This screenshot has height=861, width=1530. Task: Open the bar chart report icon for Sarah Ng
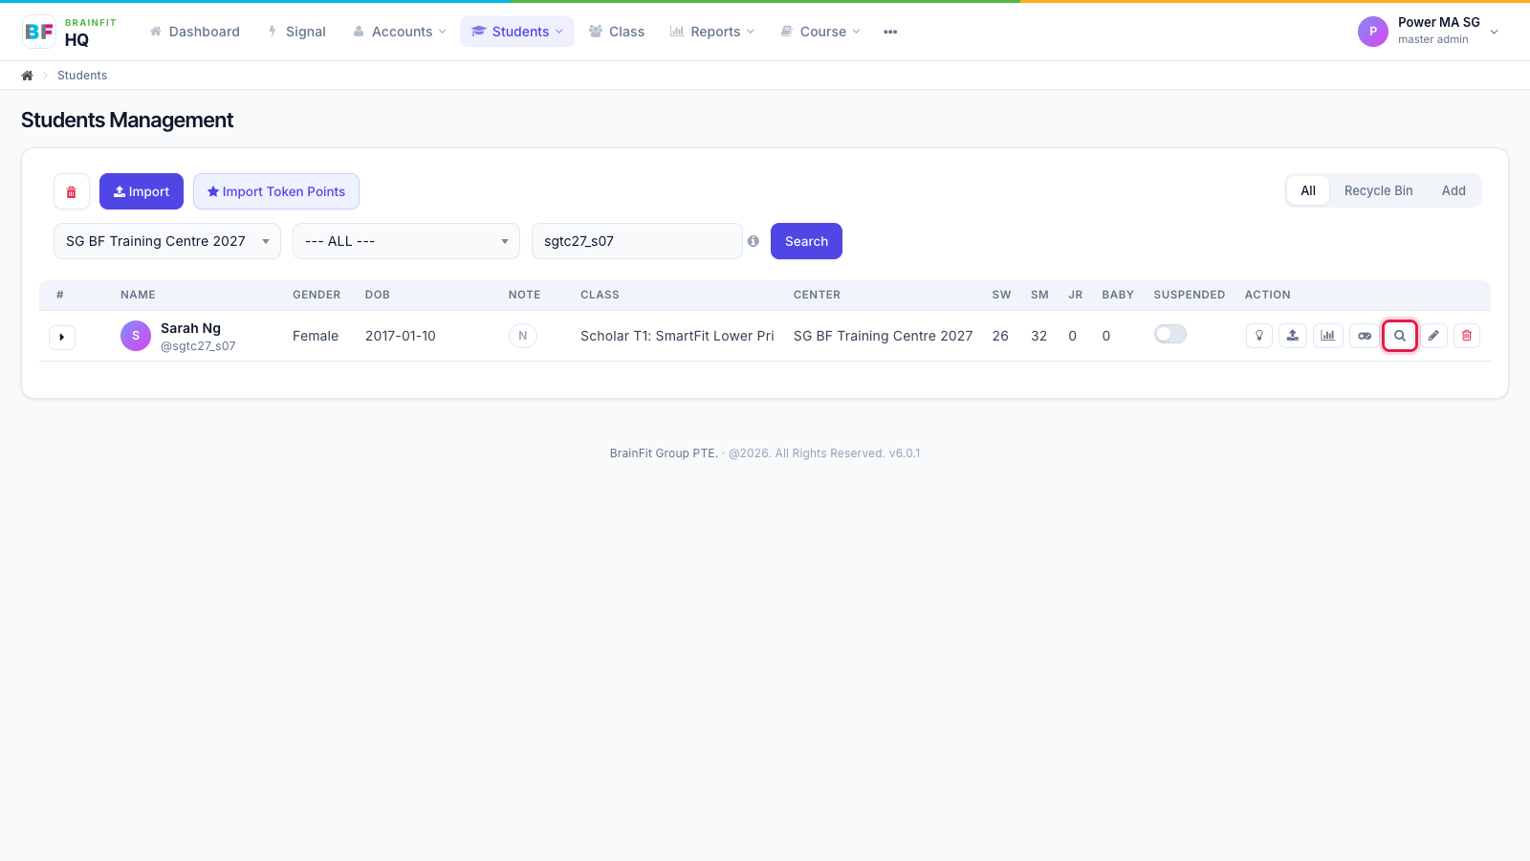click(x=1328, y=336)
